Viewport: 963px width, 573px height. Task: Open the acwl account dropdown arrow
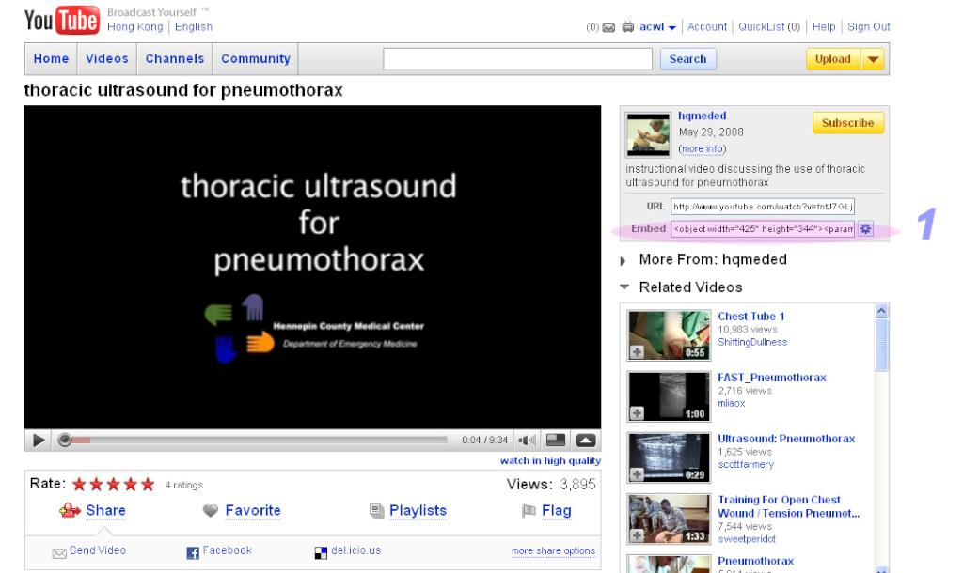671,28
